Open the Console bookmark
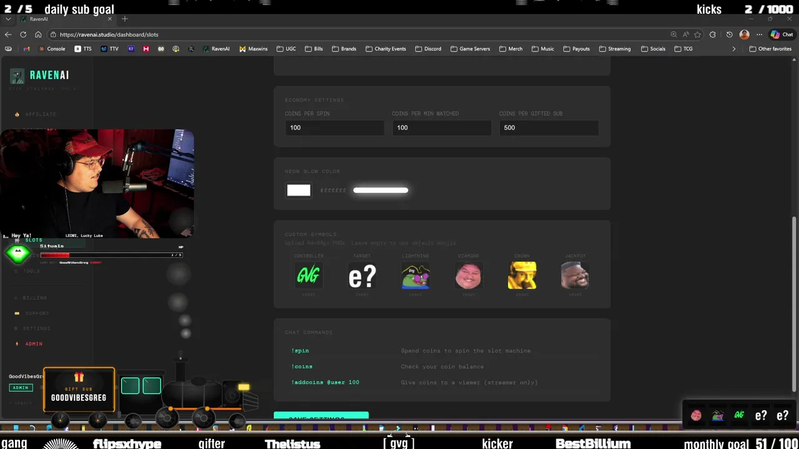 (x=52, y=49)
